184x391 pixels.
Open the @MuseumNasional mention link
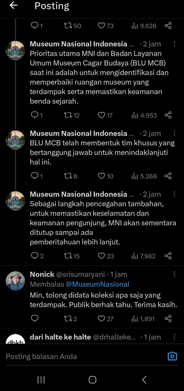pos(97,284)
